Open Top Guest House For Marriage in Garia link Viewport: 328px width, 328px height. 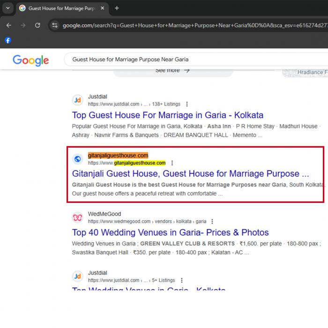168,115
